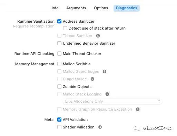Open info icon next to Thread Sanitizer
Screen dimensions: 177x136
(98, 36)
